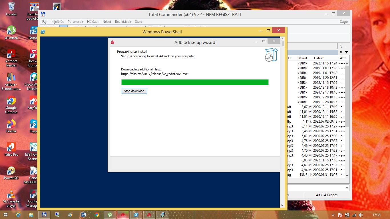
Task: Launch Google Chrome from the desktop
Action: [x=11, y=104]
